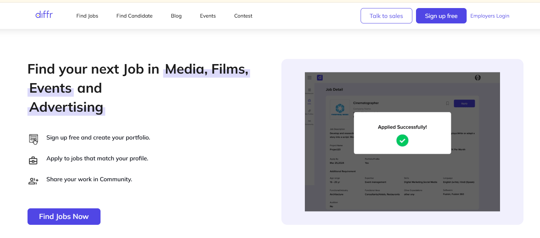Click the company logo thumbnail in the job detail
This screenshot has height=238, width=540.
pyautogui.click(x=340, y=109)
